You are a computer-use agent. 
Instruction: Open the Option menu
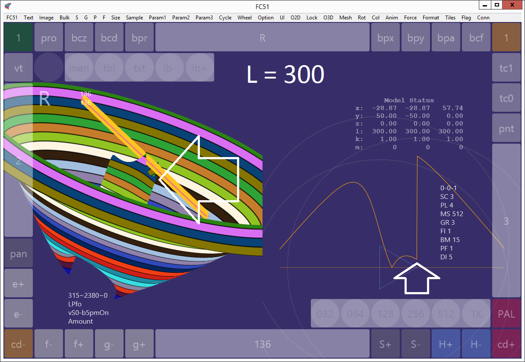266,18
